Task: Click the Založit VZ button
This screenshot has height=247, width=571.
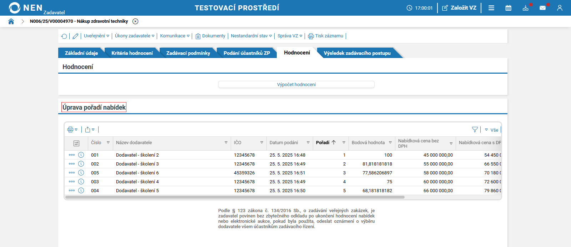Action: (459, 8)
